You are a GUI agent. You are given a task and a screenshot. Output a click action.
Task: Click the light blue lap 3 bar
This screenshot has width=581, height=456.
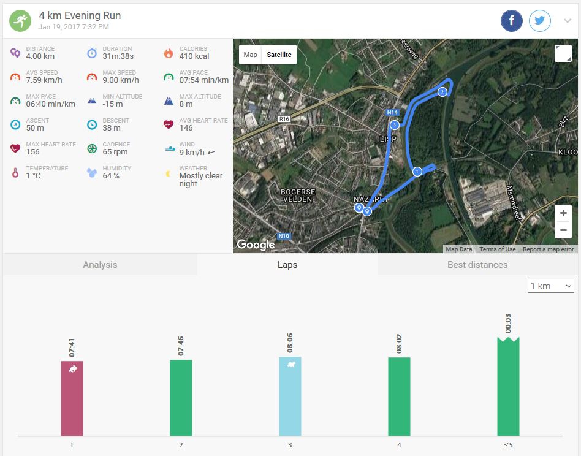click(290, 397)
